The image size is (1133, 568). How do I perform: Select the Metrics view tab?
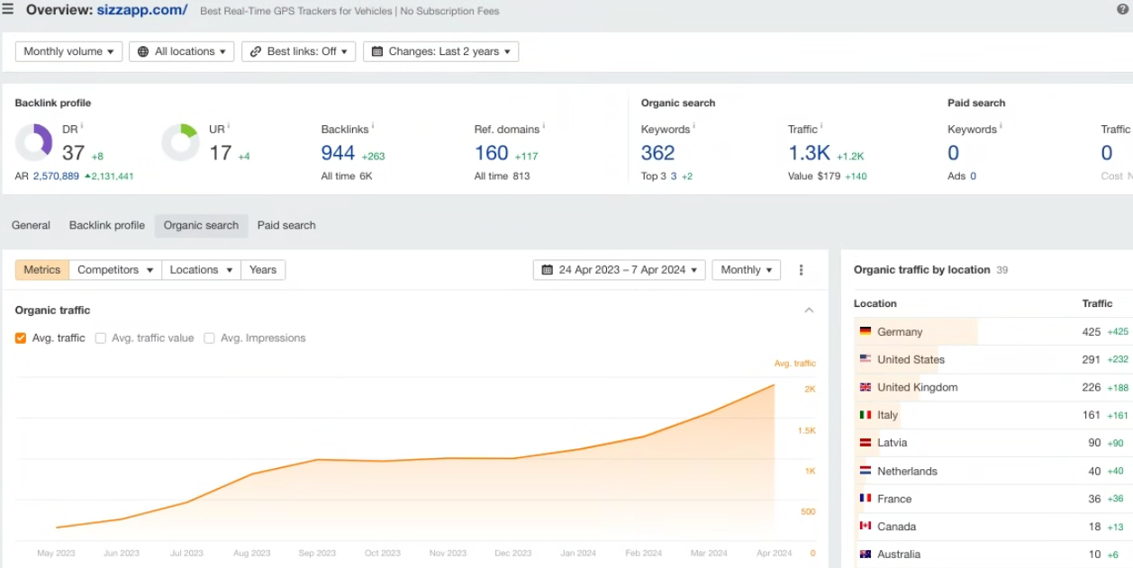(42, 270)
